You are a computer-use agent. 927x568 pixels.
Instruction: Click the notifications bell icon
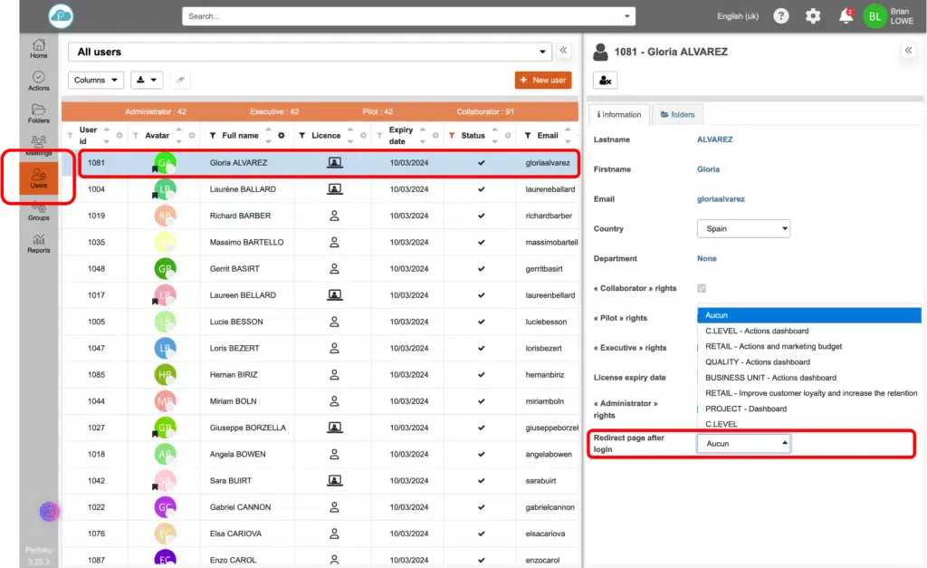[846, 16]
